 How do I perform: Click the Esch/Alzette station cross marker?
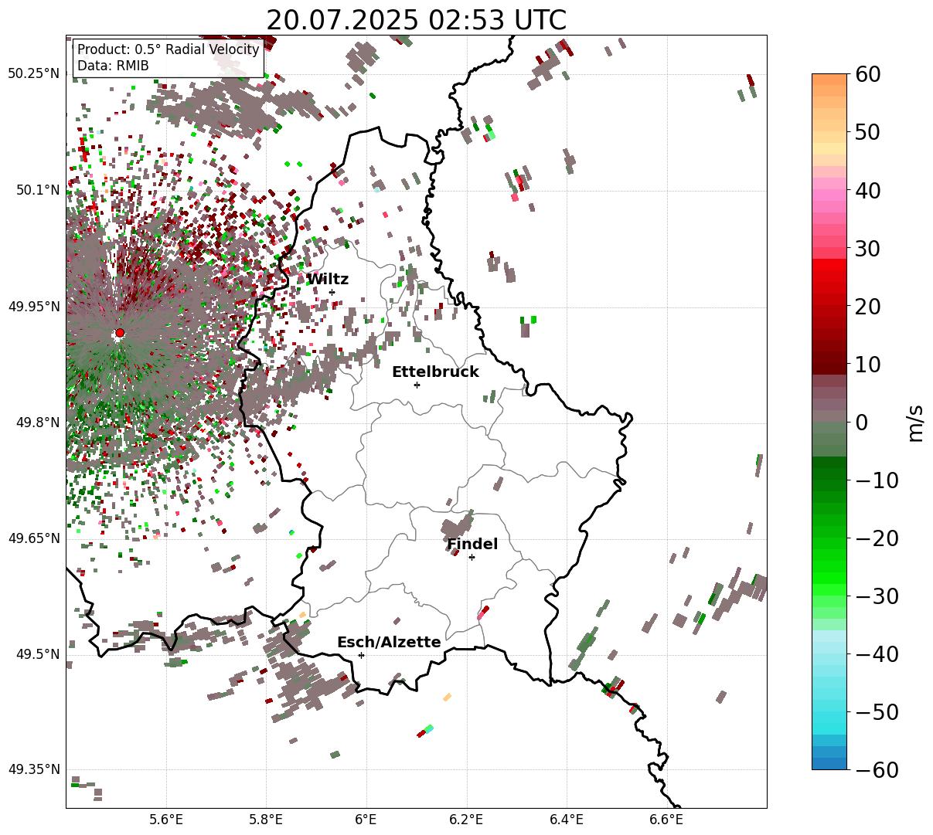361,655
